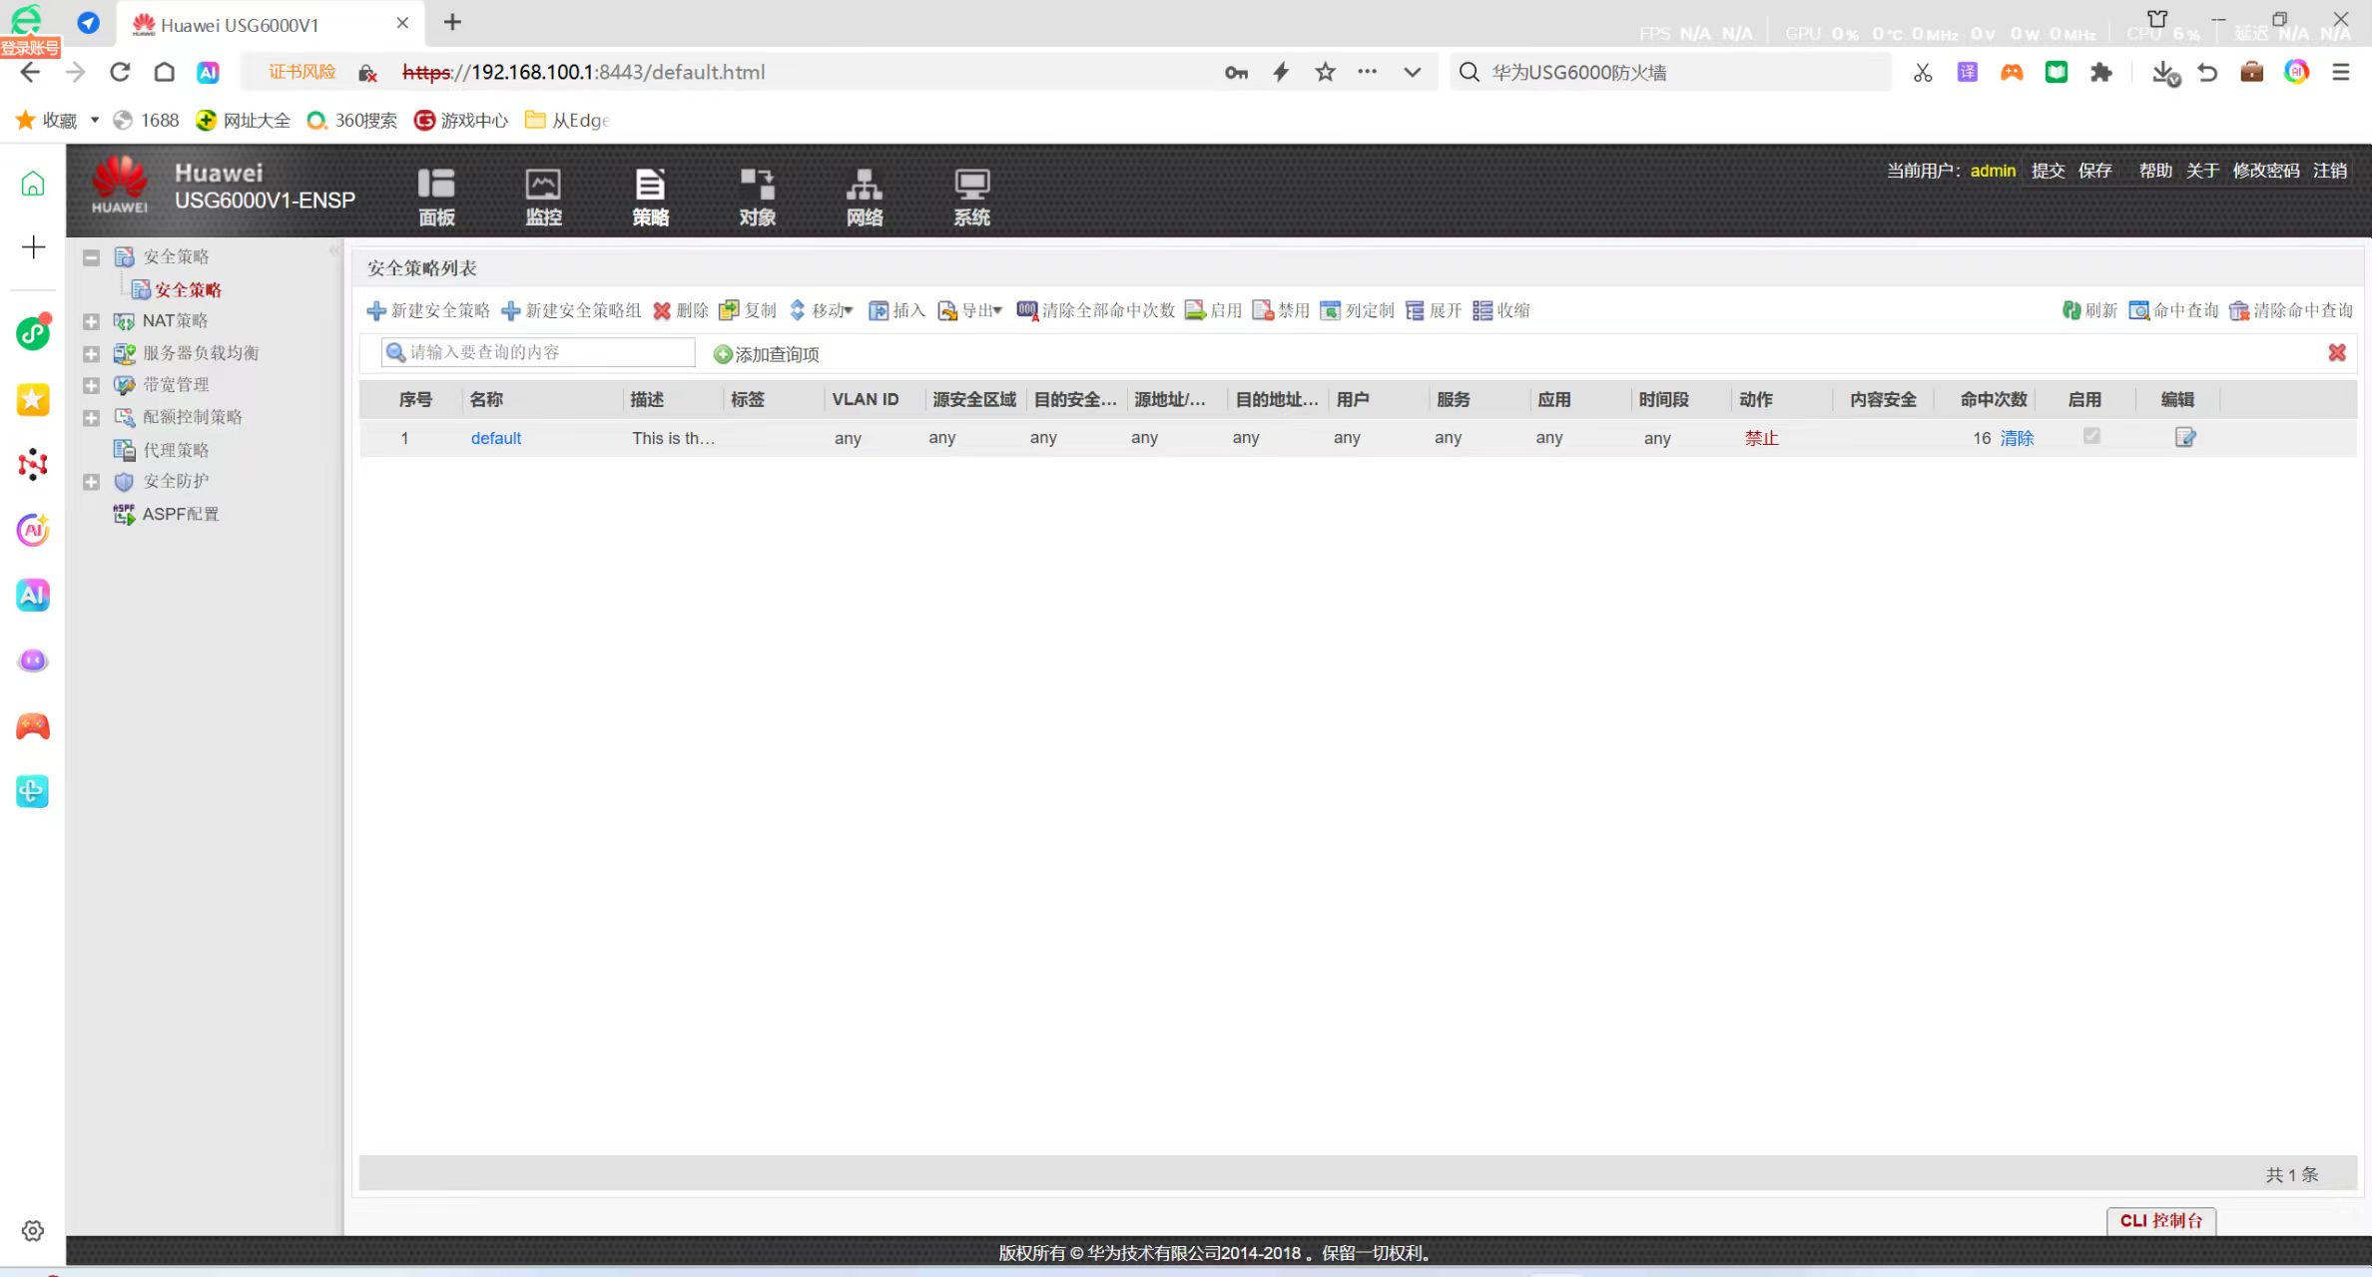Click the edit icon for default policy
Image resolution: width=2372 pixels, height=1277 pixels.
(2184, 437)
